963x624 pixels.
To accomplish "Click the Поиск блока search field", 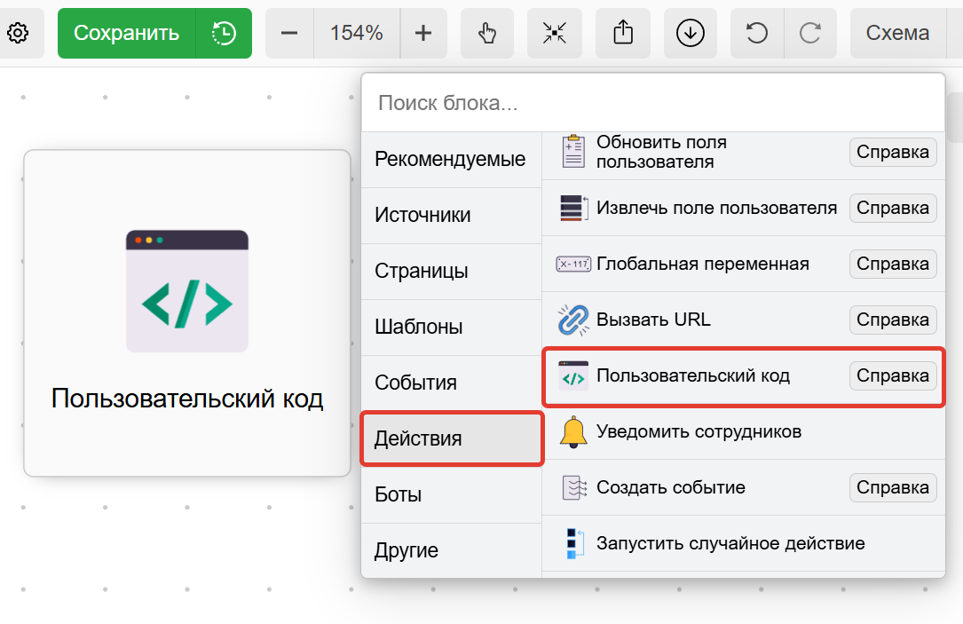I will click(x=652, y=103).
